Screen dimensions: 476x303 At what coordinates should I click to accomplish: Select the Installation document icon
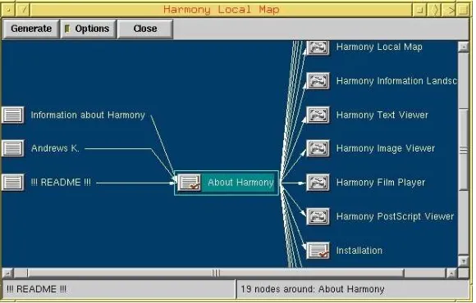coord(318,251)
